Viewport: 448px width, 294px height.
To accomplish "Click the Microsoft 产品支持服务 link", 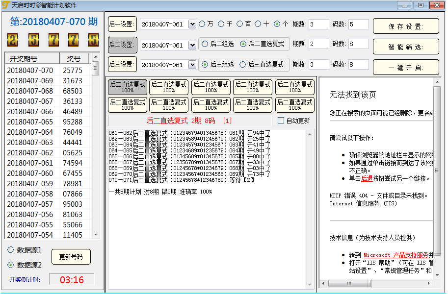I will [x=395, y=255].
